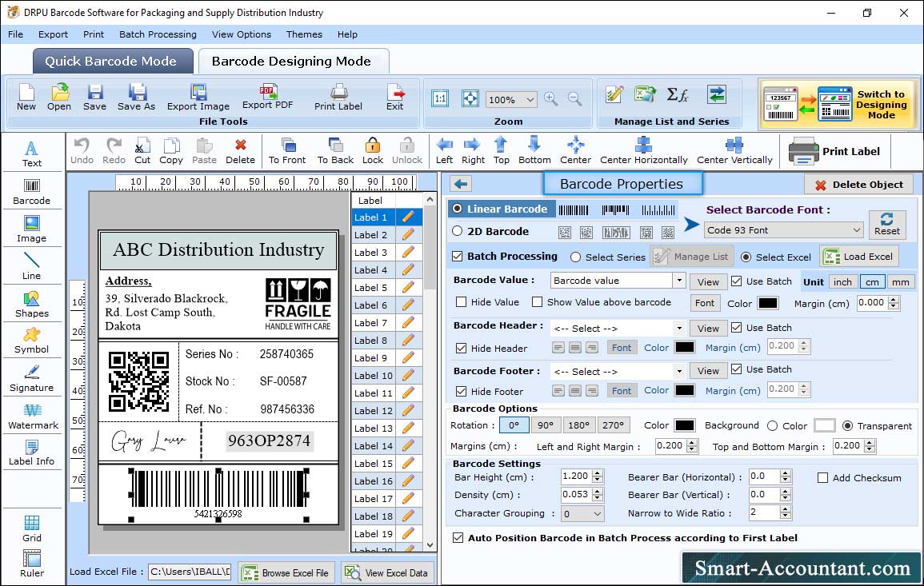Increase Bar Height stepper value
Screen dimensions: 924x586
[598, 473]
